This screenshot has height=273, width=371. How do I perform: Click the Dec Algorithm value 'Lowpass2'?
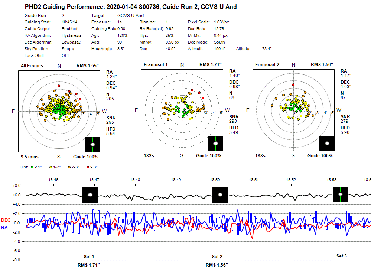coord(71,42)
